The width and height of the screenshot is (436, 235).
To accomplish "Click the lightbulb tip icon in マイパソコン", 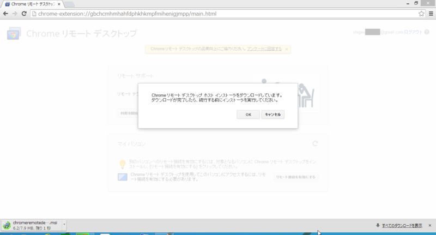I will click(x=122, y=164).
